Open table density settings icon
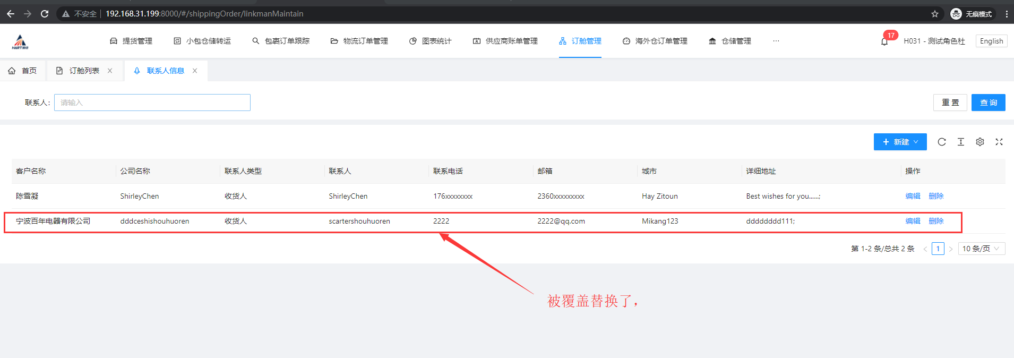 click(961, 142)
